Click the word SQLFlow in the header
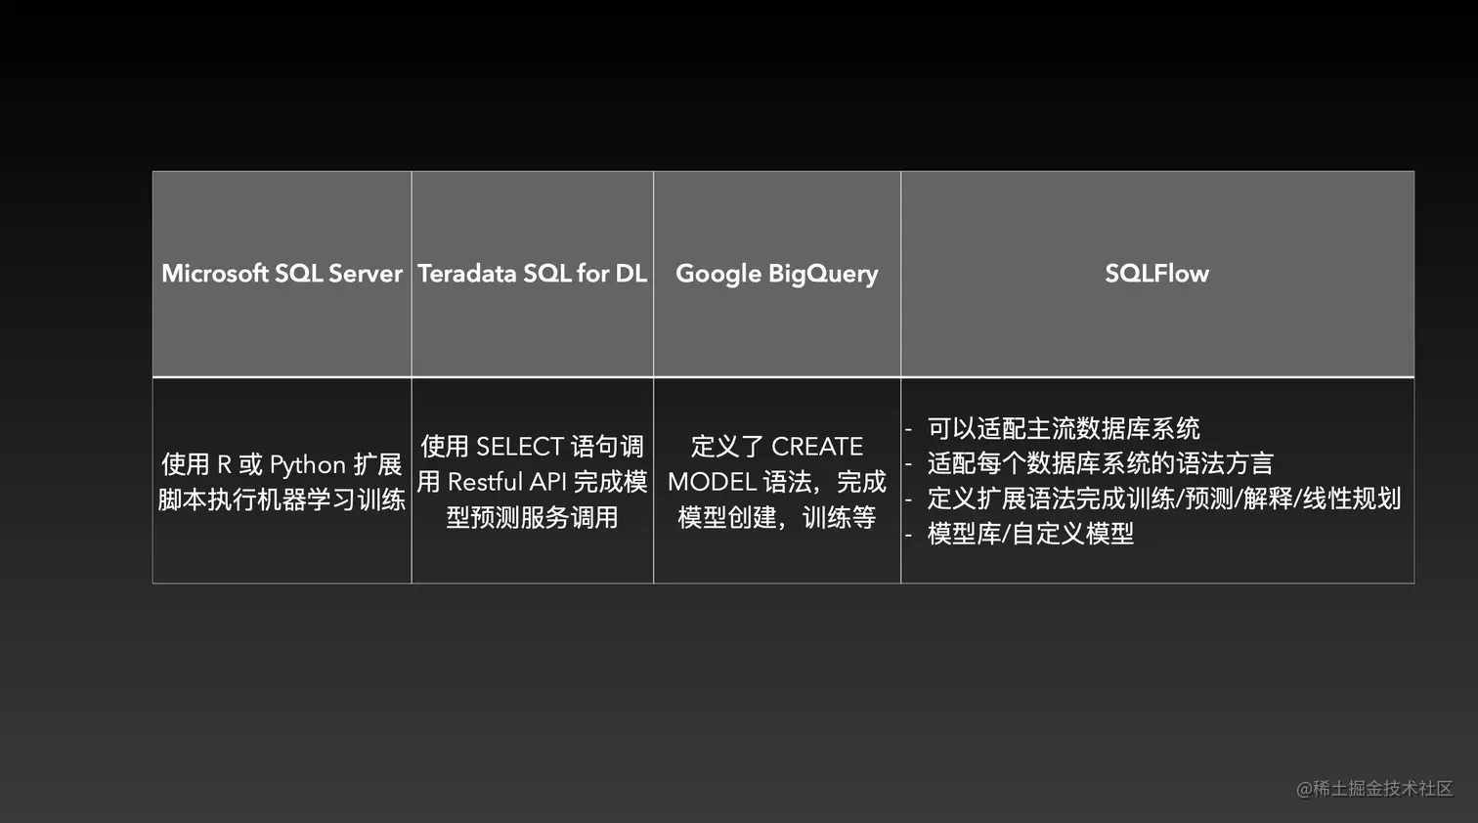The image size is (1478, 823). (x=1156, y=273)
